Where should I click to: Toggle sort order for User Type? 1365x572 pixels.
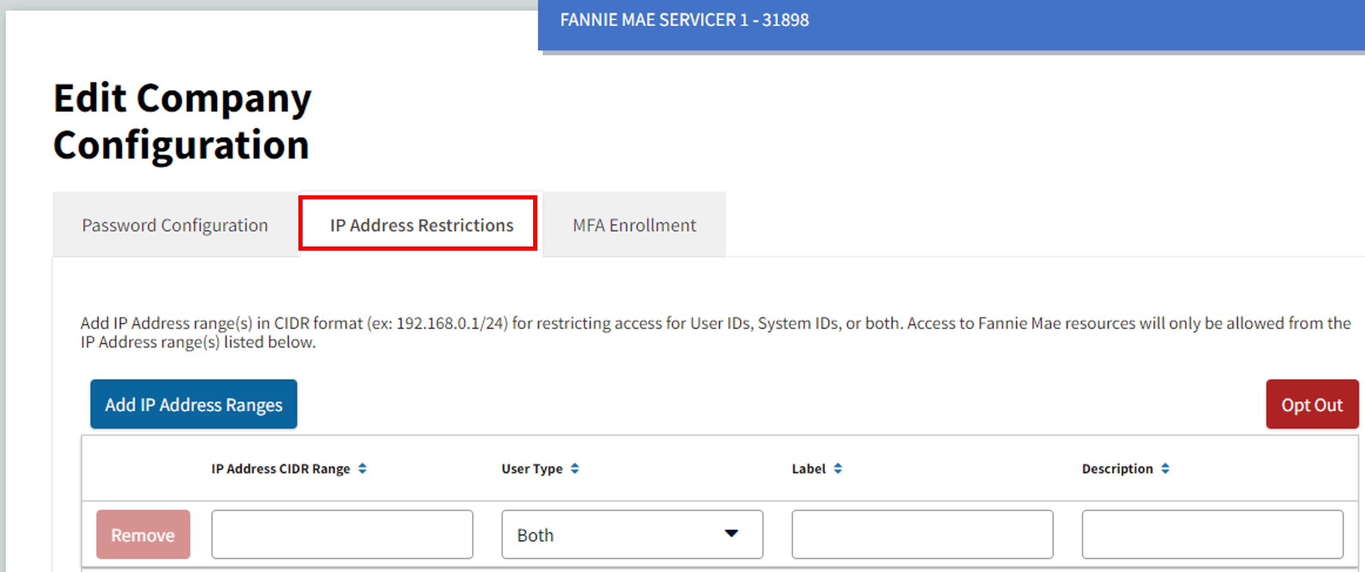576,468
